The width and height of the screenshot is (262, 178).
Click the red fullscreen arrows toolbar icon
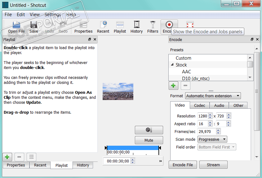[x=190, y=25]
